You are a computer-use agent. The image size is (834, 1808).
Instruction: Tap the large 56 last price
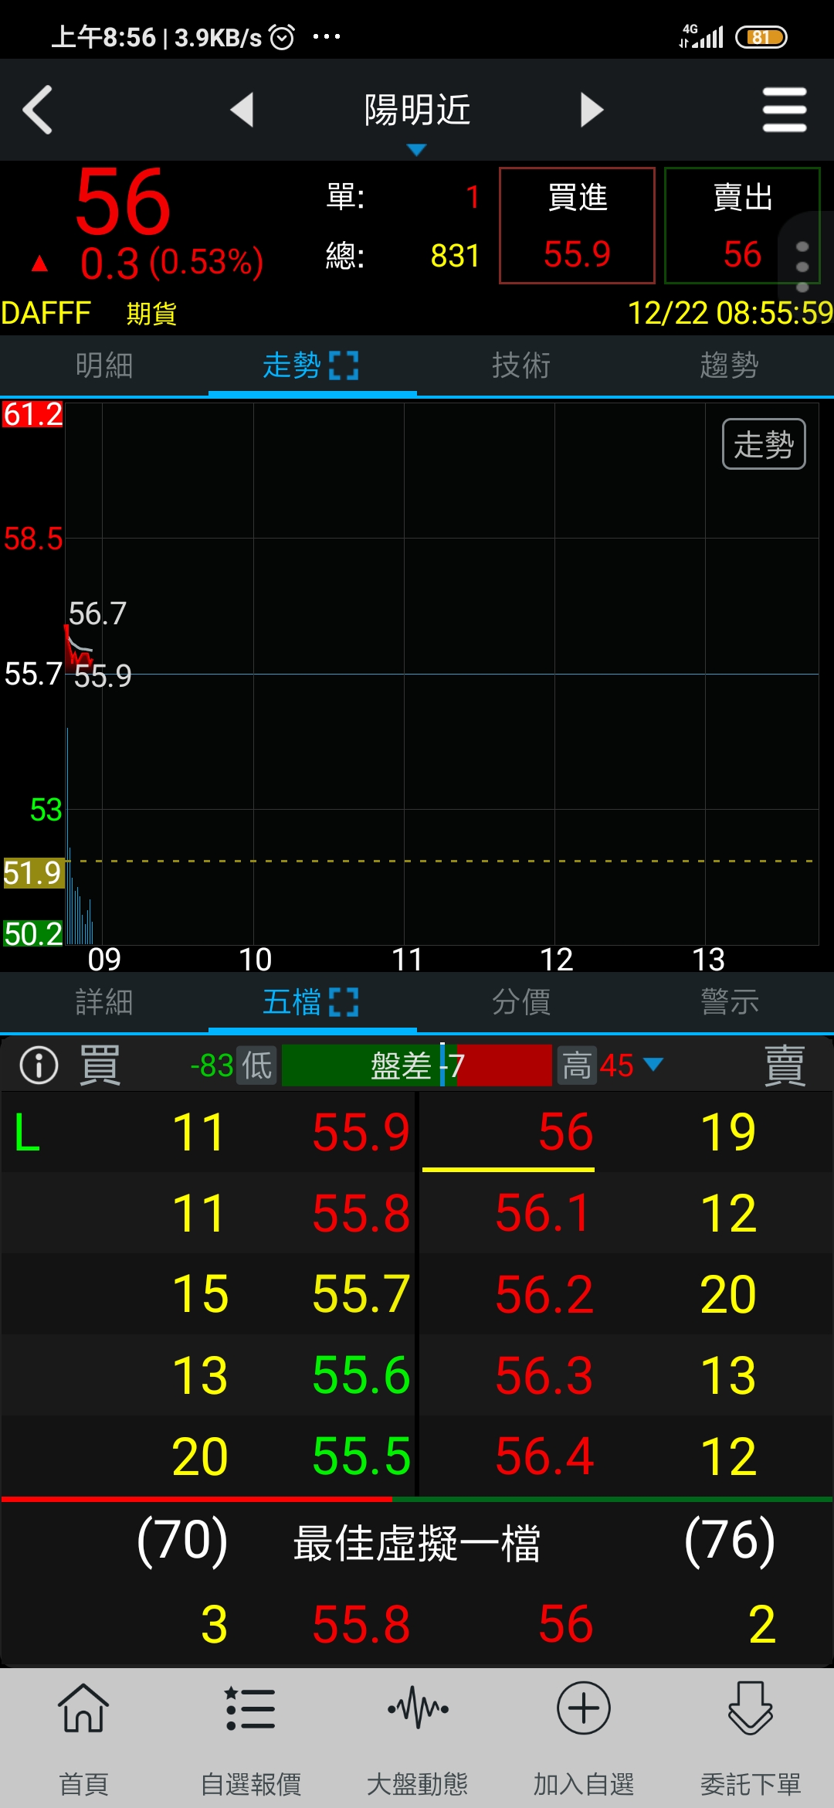click(124, 202)
